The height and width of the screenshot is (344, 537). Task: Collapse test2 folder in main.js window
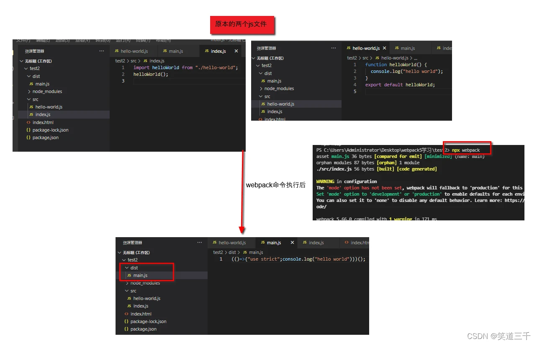pyautogui.click(x=124, y=260)
